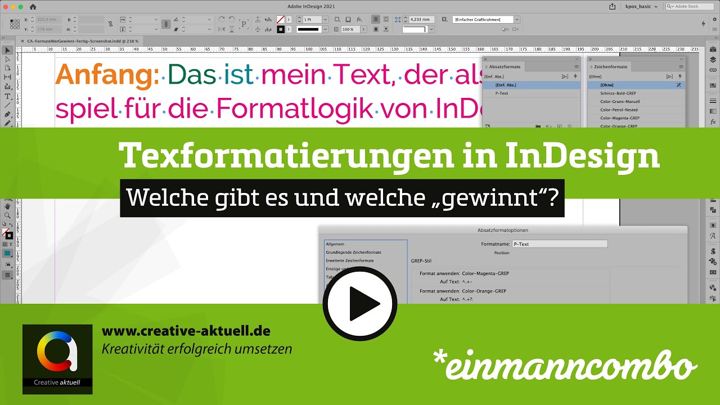This screenshot has width=720, height=405.
Task: Open the scale X percentage dropdown
Action: 156,20
